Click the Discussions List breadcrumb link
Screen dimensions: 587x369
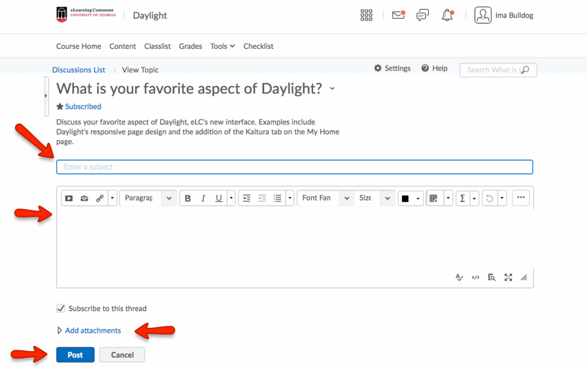[79, 70]
